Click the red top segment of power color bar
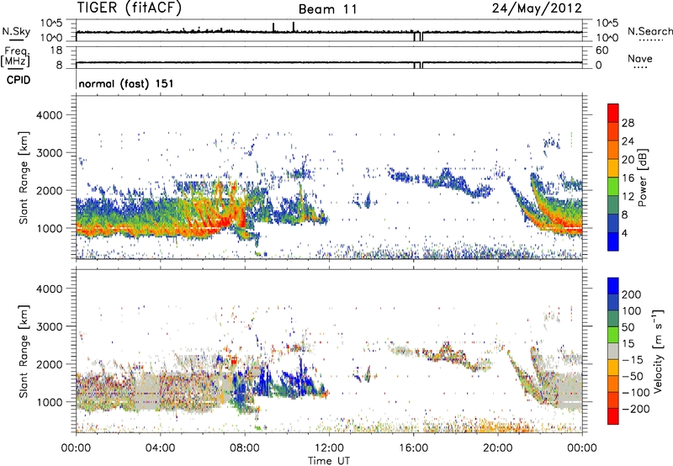The image size is (673, 466). click(x=613, y=113)
